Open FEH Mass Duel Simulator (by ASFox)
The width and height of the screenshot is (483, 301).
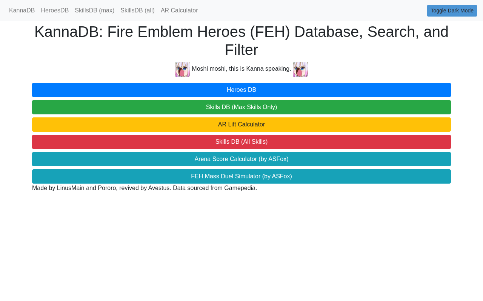coord(241,176)
